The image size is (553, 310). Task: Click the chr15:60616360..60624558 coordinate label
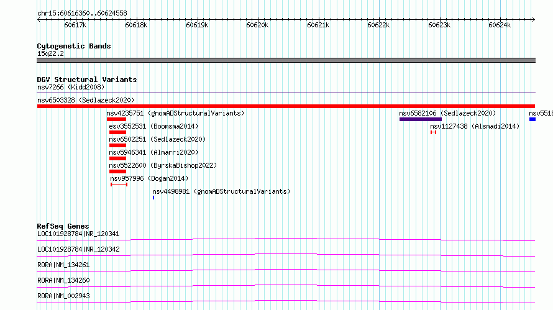tap(82, 13)
